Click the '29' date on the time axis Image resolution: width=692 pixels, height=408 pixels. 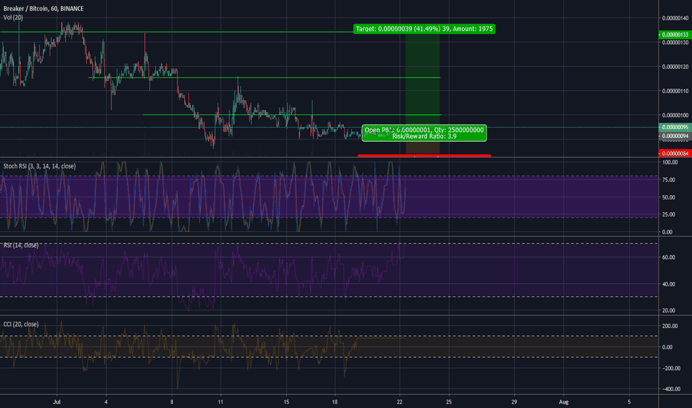point(514,402)
